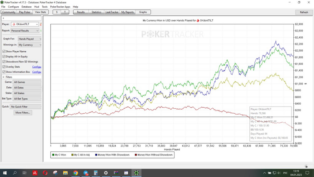The image size is (314, 177).
Task: Open the Bet Type filter set to All Bet Types
Action: tap(27, 99)
